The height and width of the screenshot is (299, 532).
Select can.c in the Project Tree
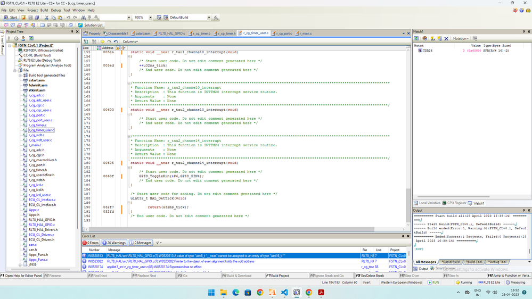(32, 245)
